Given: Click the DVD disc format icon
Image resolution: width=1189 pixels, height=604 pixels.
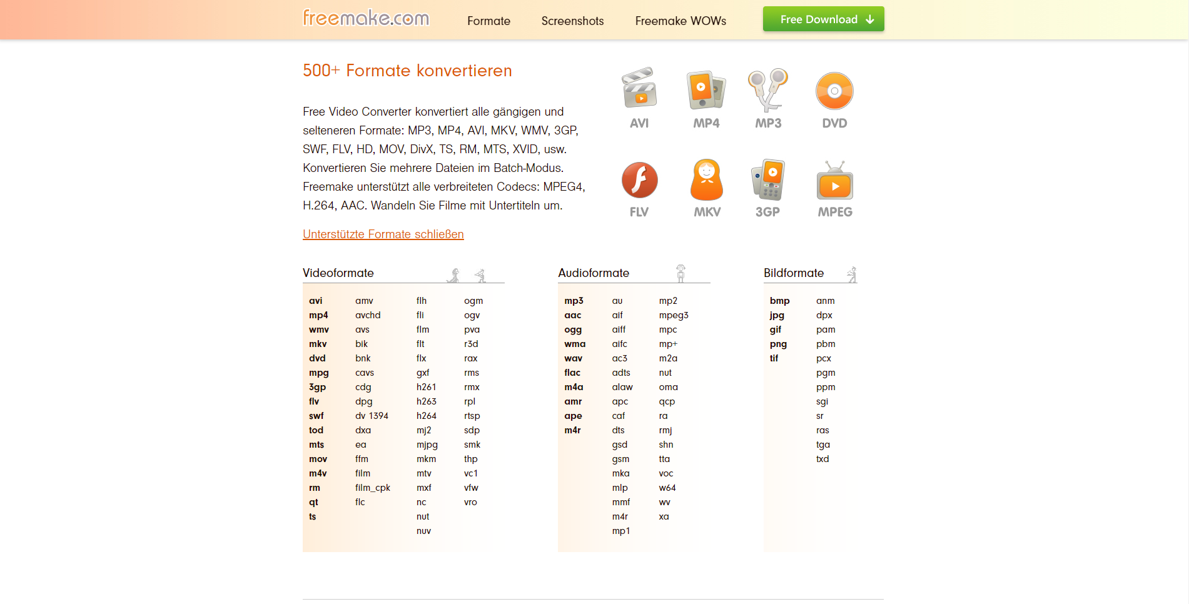Looking at the screenshot, I should 834,91.
